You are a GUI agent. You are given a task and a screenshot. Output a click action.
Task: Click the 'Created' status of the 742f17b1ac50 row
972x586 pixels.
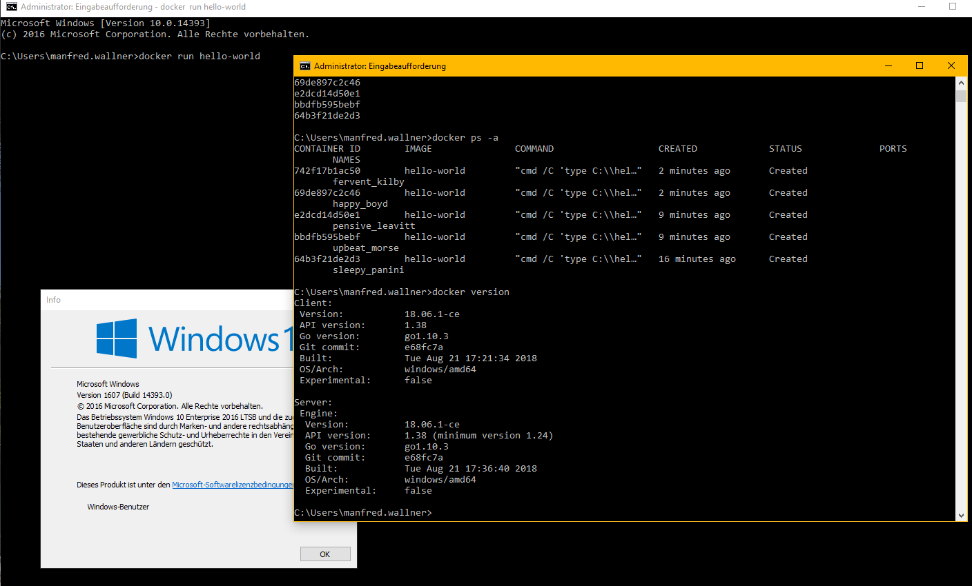[788, 171]
